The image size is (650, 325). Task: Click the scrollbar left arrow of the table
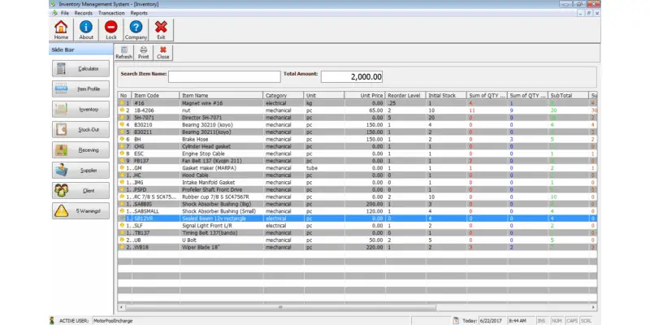point(121,308)
